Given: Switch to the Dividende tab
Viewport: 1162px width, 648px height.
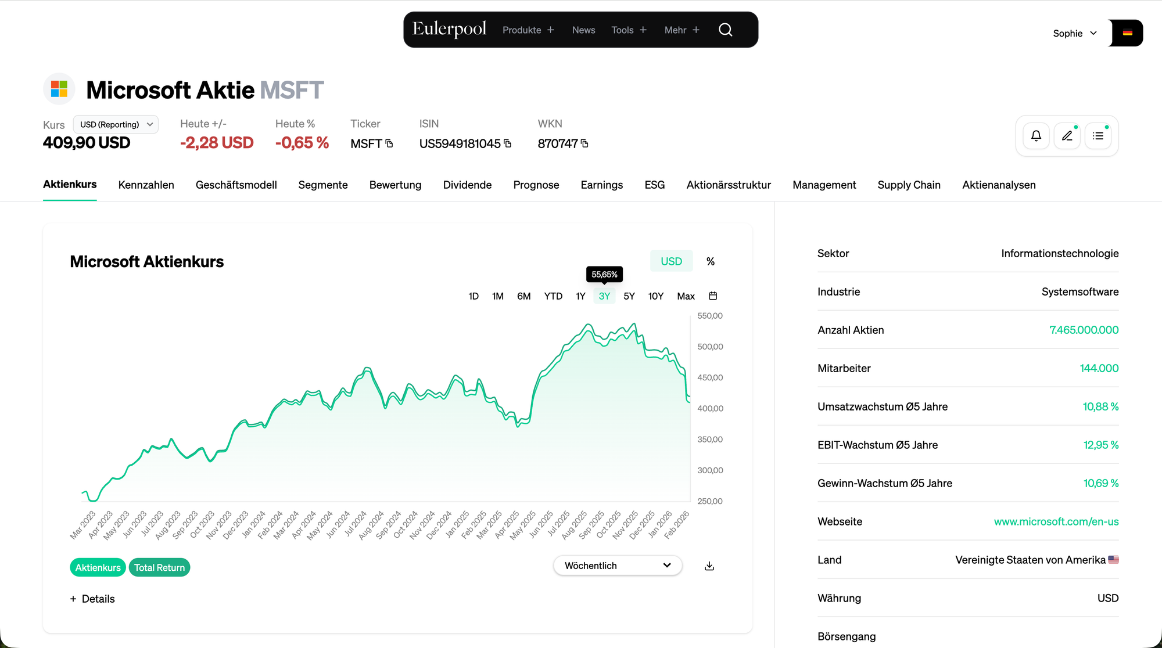Looking at the screenshot, I should [467, 185].
